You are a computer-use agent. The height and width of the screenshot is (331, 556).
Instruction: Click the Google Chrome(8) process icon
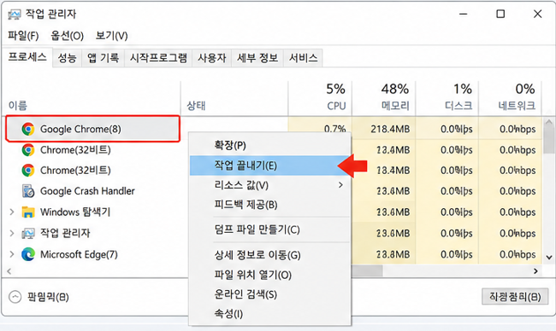[x=28, y=129]
